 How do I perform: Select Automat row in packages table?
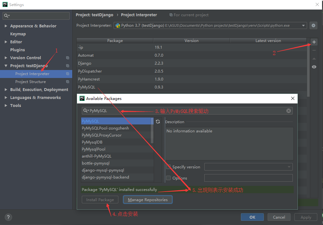[x=192, y=55]
